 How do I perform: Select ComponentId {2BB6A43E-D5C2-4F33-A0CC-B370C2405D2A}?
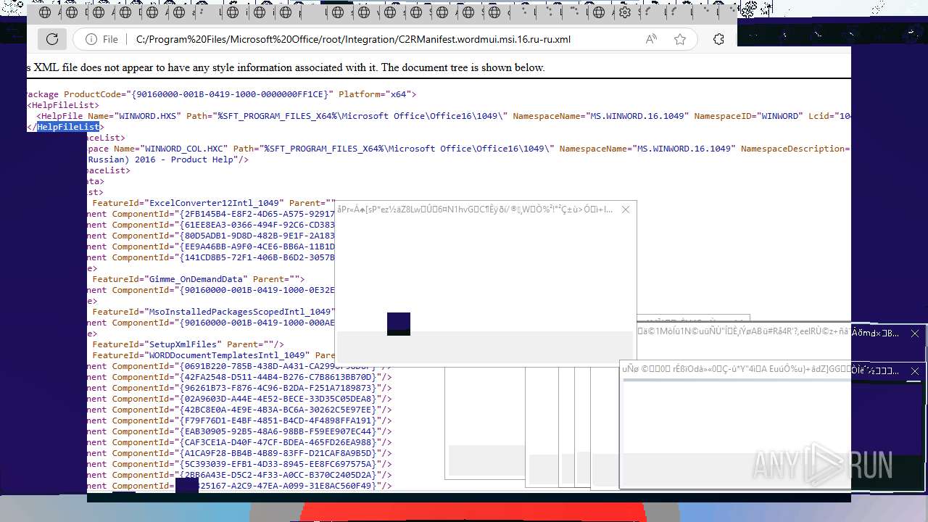coord(278,475)
